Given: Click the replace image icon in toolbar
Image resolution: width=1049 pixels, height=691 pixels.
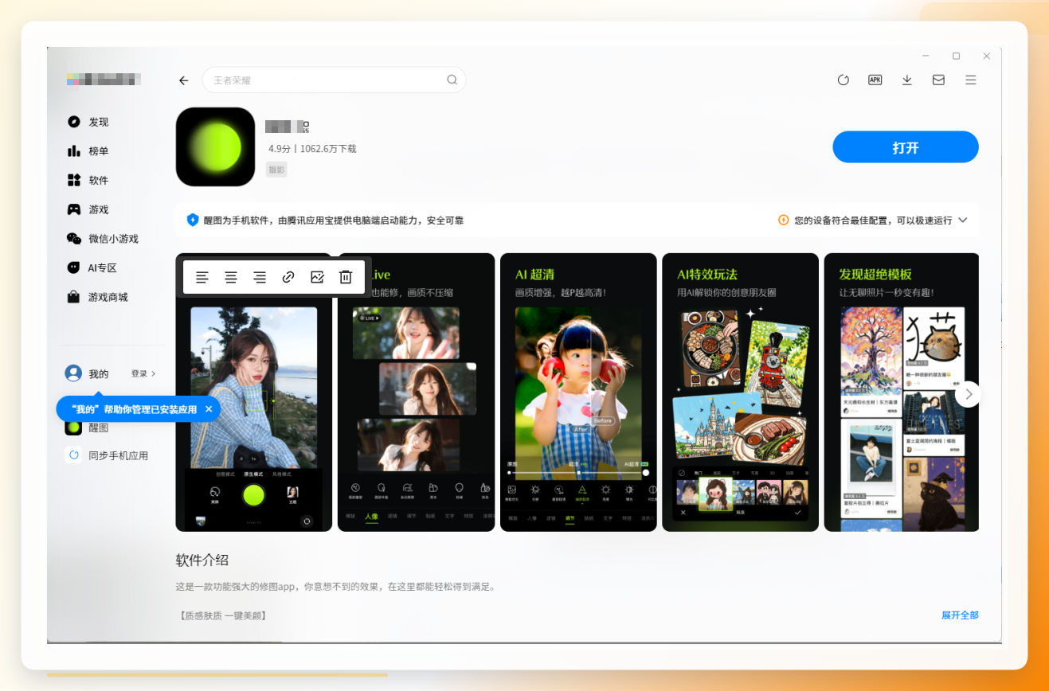Looking at the screenshot, I should (x=317, y=277).
